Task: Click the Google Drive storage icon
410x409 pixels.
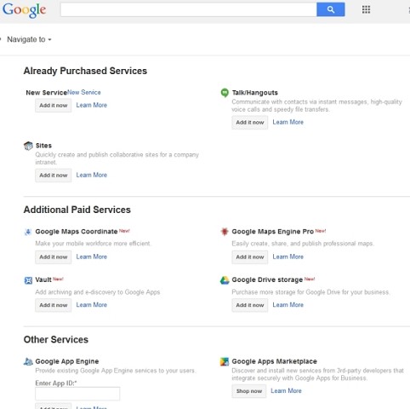Action: click(225, 280)
